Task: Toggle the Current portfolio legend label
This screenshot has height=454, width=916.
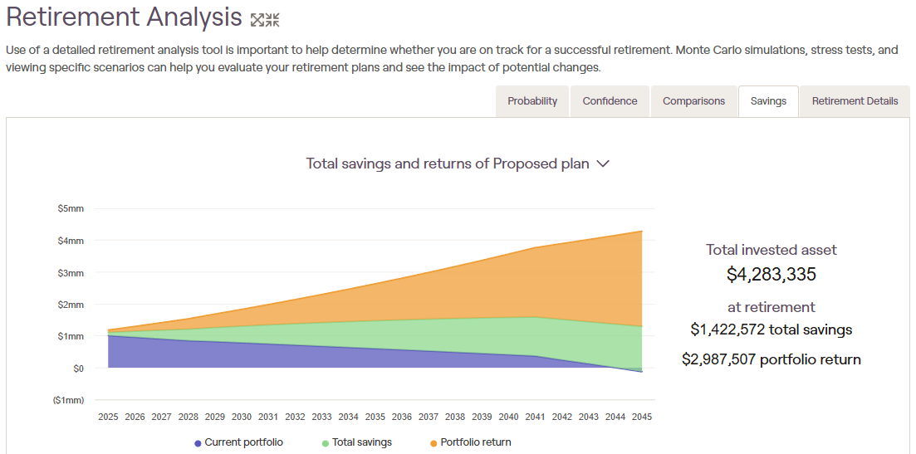Action: (x=243, y=442)
